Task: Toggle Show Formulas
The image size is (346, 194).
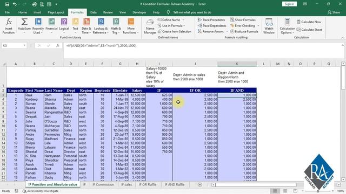Action: 243,20
